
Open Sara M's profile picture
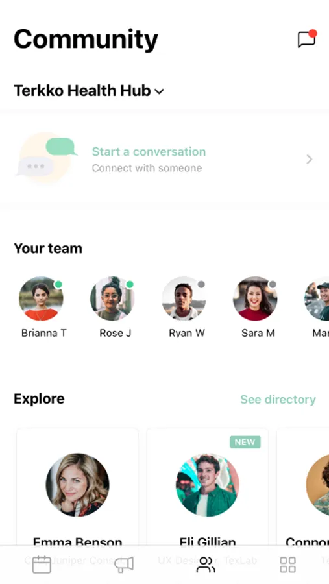point(255,298)
